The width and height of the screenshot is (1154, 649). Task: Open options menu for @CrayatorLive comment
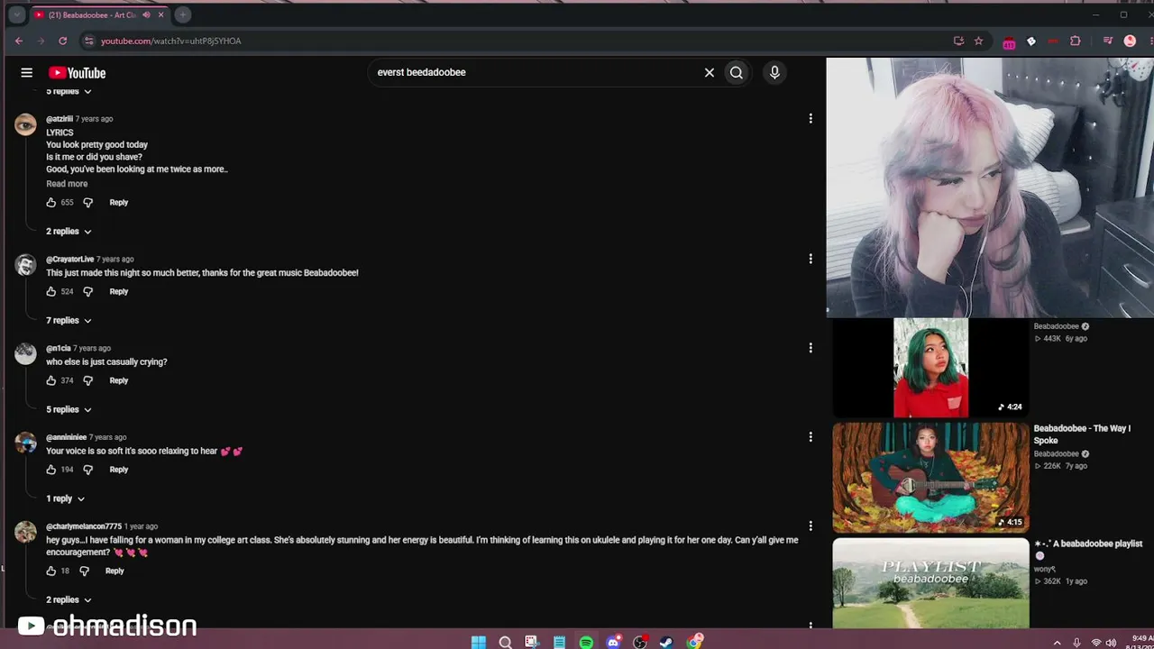(811, 259)
